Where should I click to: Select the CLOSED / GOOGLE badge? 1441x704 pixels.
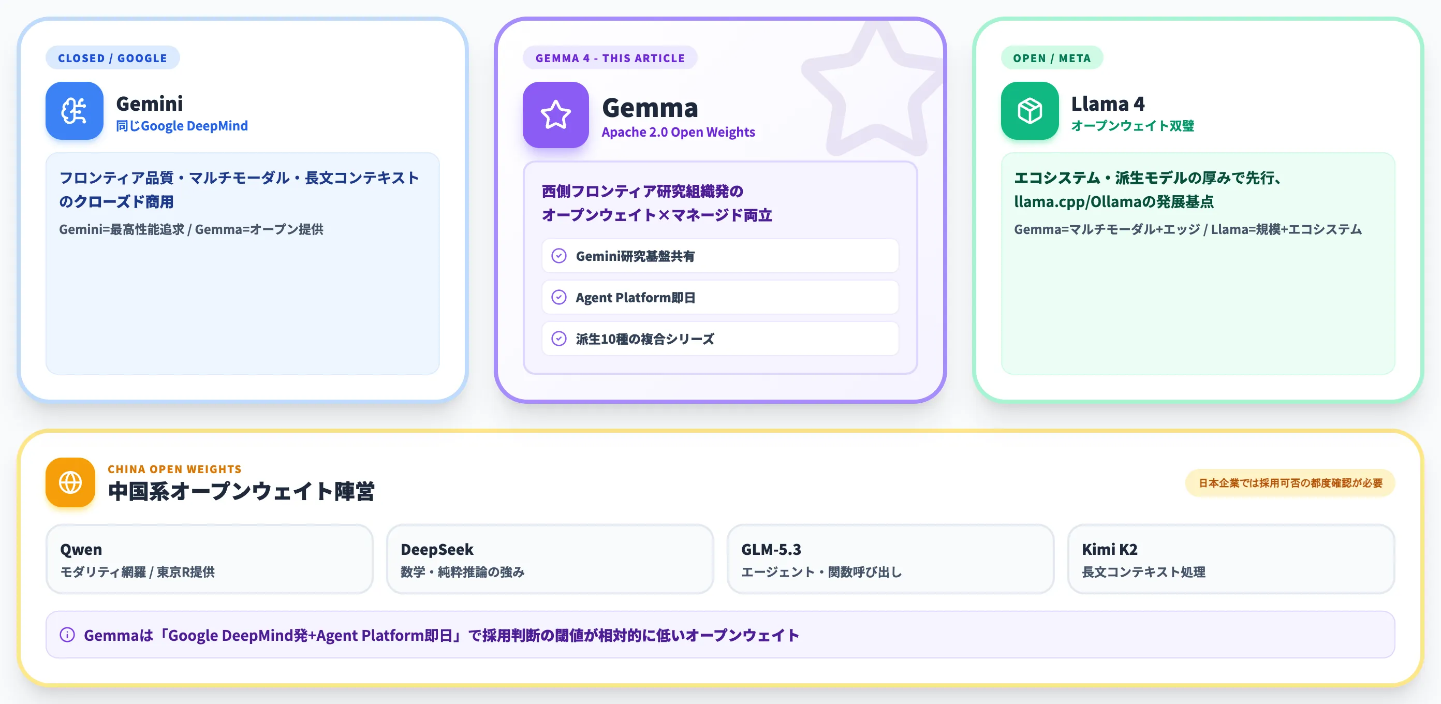pyautogui.click(x=112, y=57)
